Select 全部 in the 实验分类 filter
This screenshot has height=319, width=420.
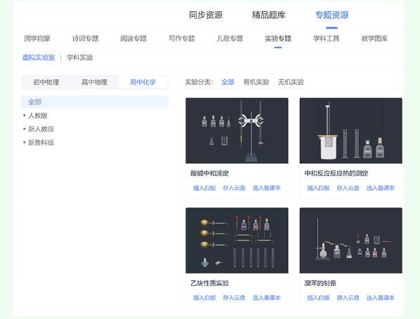(228, 82)
